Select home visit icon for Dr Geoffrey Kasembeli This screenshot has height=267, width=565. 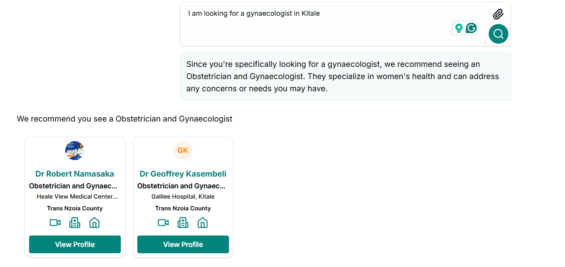(203, 223)
